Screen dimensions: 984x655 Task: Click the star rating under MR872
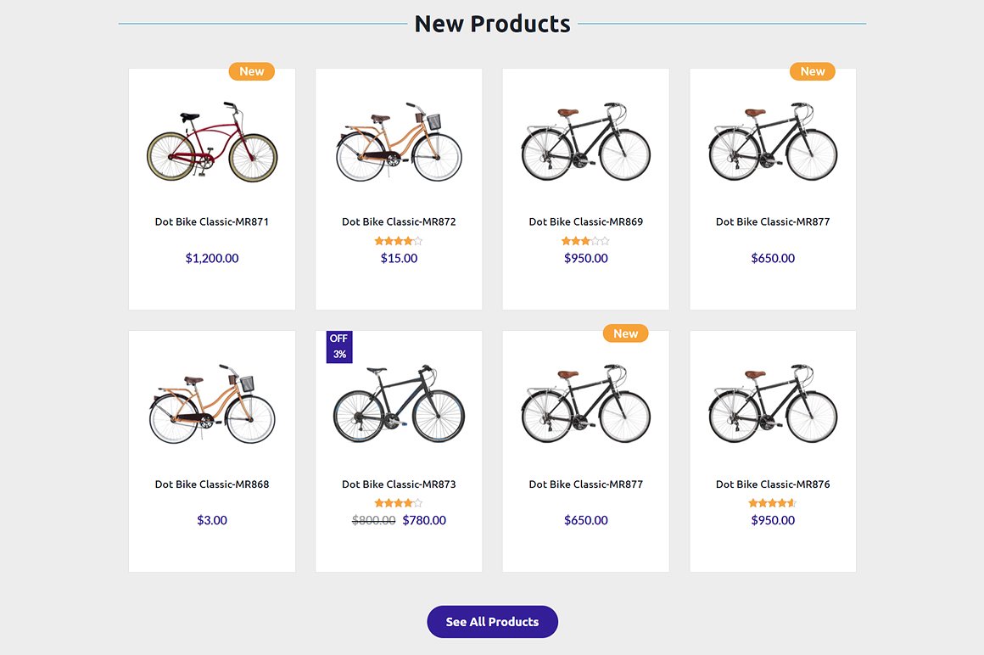tap(399, 241)
